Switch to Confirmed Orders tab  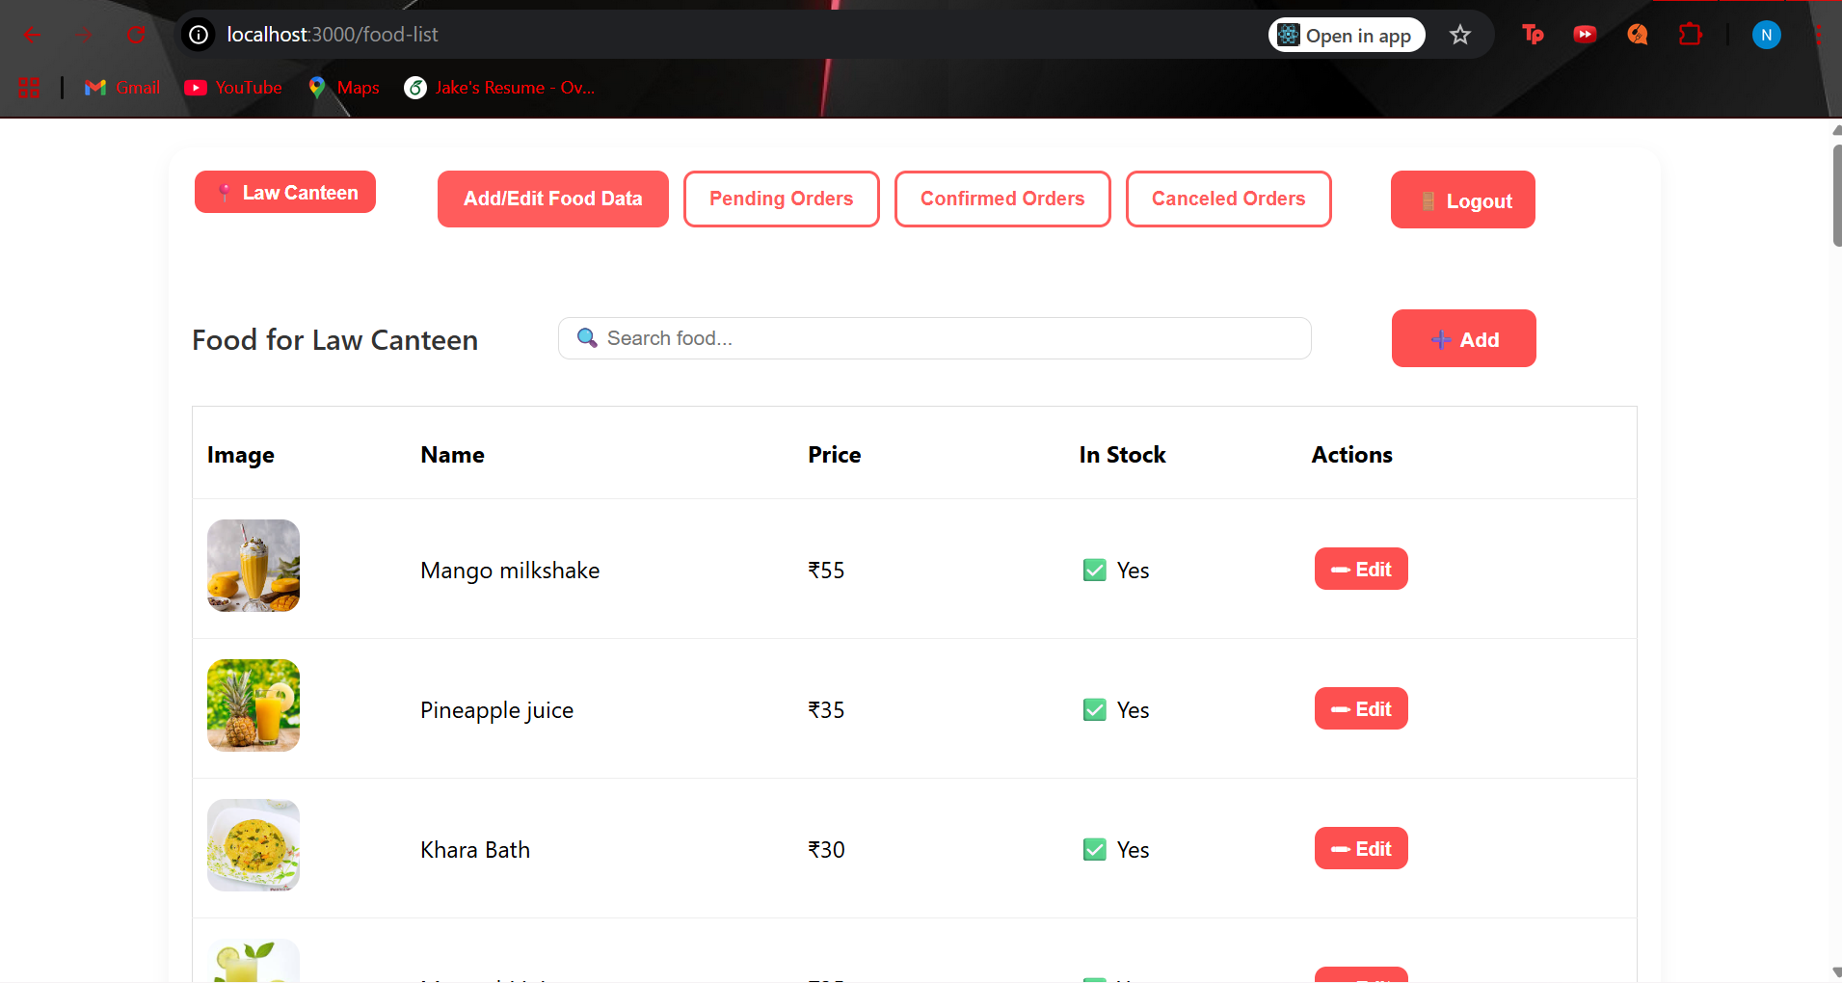[x=1002, y=199]
